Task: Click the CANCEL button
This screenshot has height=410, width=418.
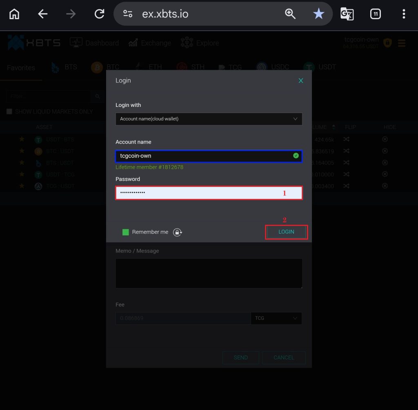Action: pos(284,357)
